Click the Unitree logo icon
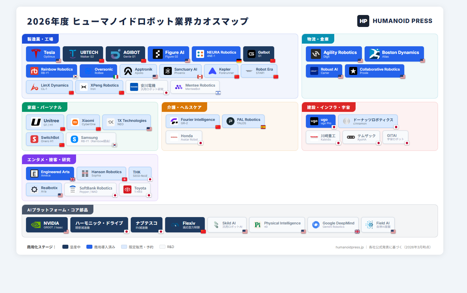This screenshot has width=467, height=293. point(35,122)
